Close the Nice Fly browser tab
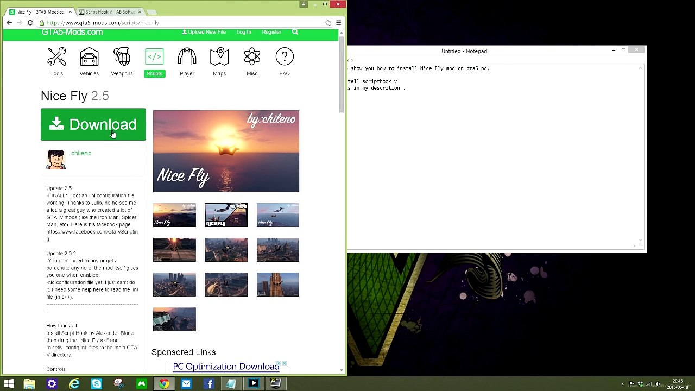695x391 pixels. click(x=70, y=12)
